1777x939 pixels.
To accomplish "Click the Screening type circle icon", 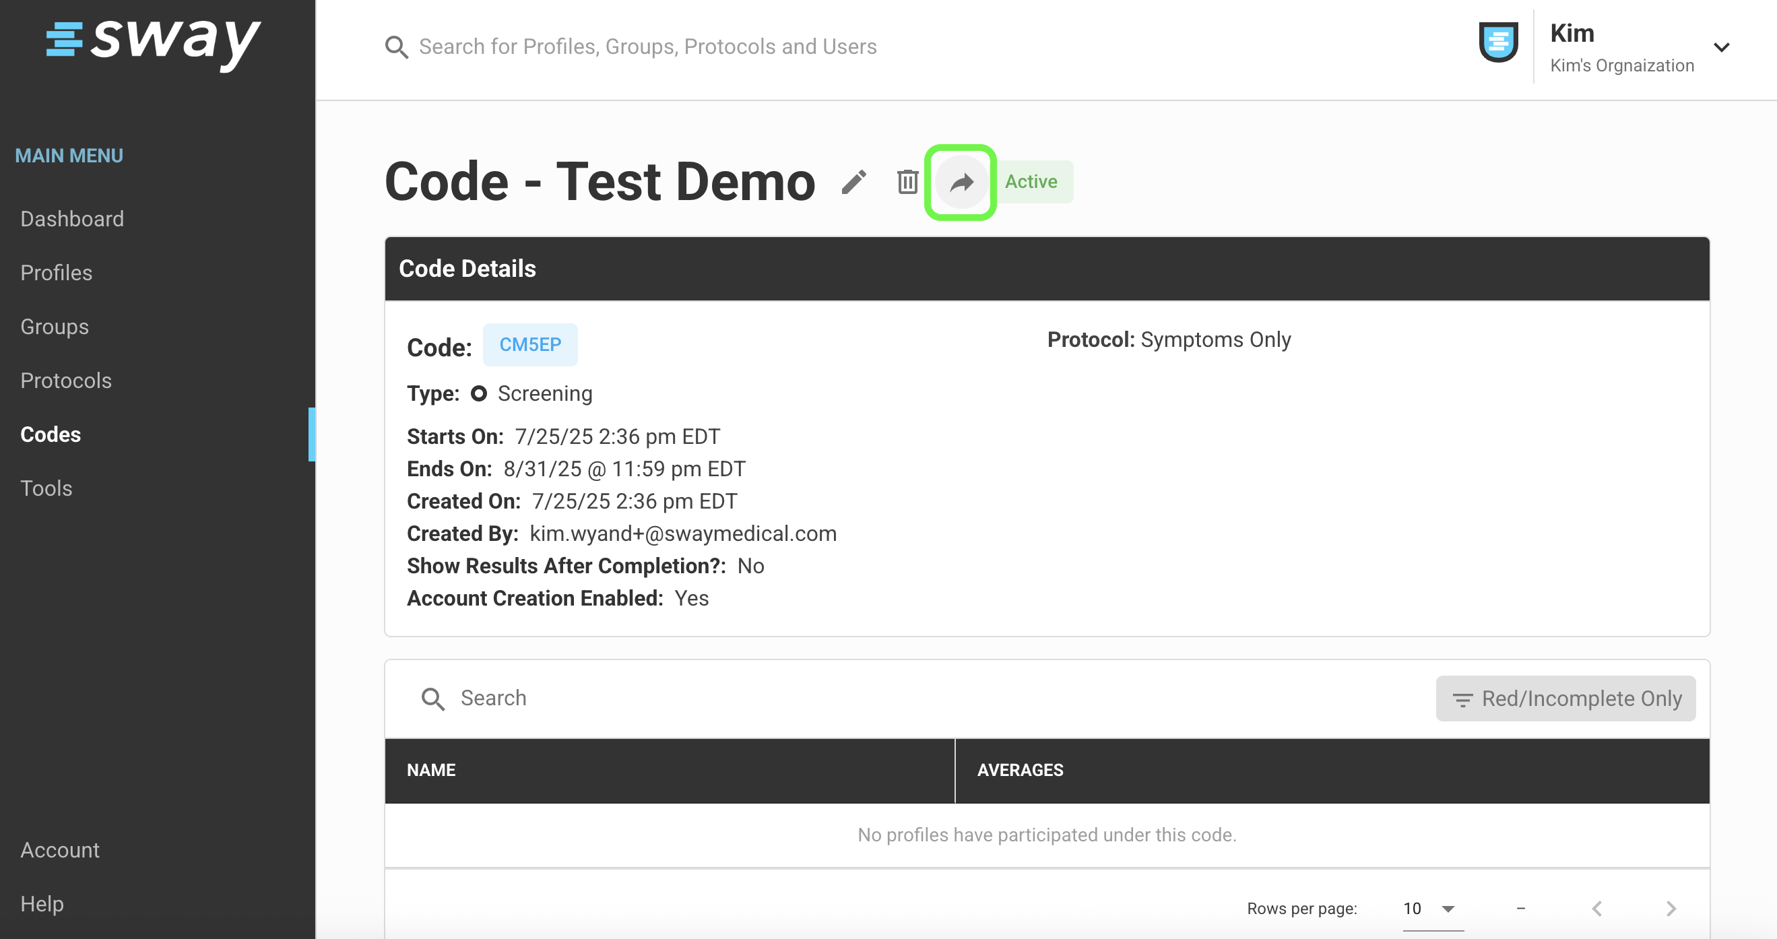I will click(479, 393).
